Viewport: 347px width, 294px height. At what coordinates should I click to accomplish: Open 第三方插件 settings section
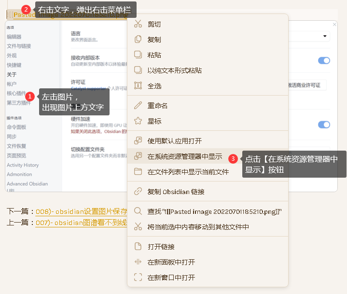(x=19, y=103)
